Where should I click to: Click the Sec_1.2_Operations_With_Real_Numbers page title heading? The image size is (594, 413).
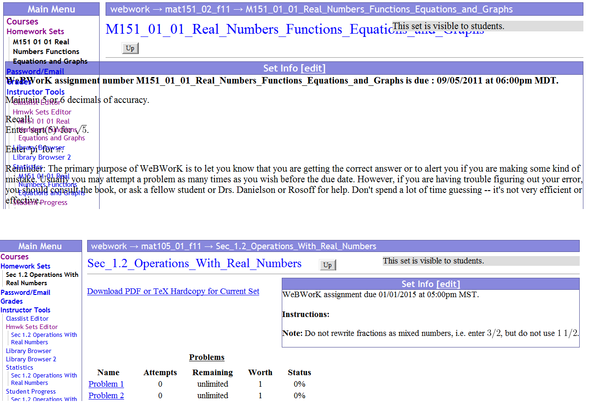[194, 263]
